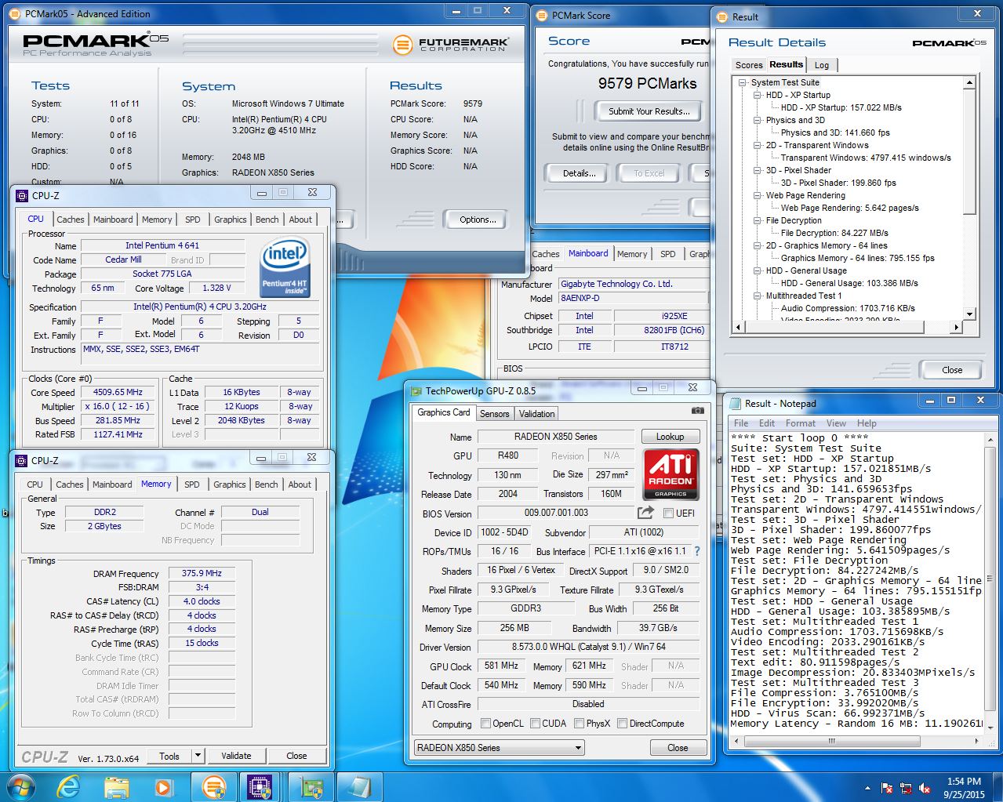1003x802 pixels.
Task: Click the GPU-Z screenshot camera icon
Action: pos(697,411)
